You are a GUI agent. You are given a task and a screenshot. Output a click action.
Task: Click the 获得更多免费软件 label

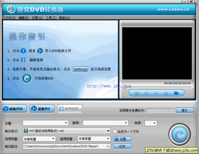point(132,110)
